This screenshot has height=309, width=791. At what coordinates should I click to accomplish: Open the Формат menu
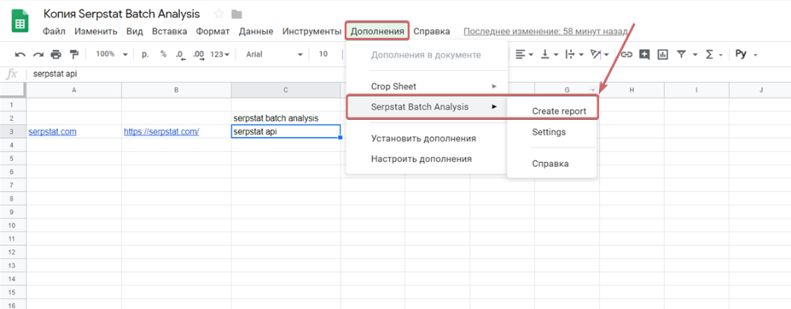[x=213, y=31]
